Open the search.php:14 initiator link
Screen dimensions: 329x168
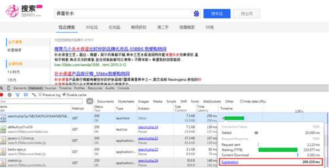(x=148, y=127)
